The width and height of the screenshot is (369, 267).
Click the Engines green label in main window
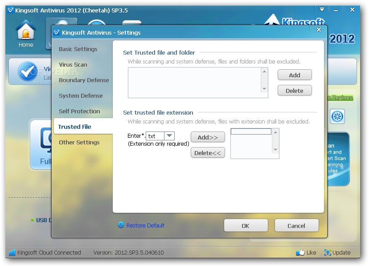coord(340,98)
